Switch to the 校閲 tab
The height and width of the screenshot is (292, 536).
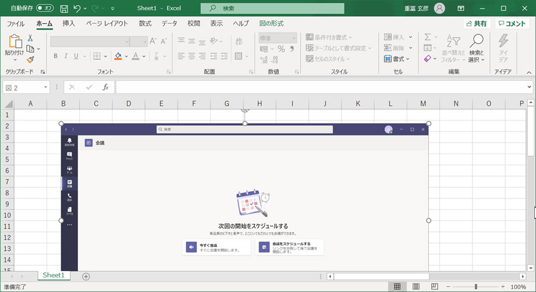(193, 23)
